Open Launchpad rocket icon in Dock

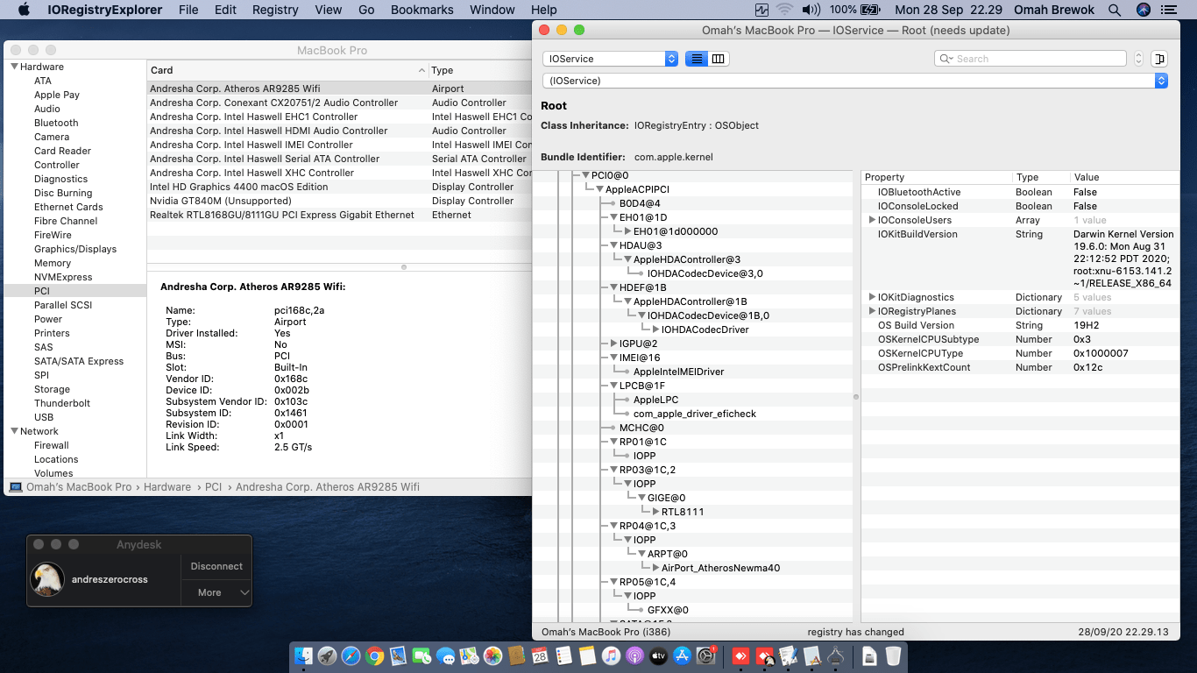pos(328,655)
